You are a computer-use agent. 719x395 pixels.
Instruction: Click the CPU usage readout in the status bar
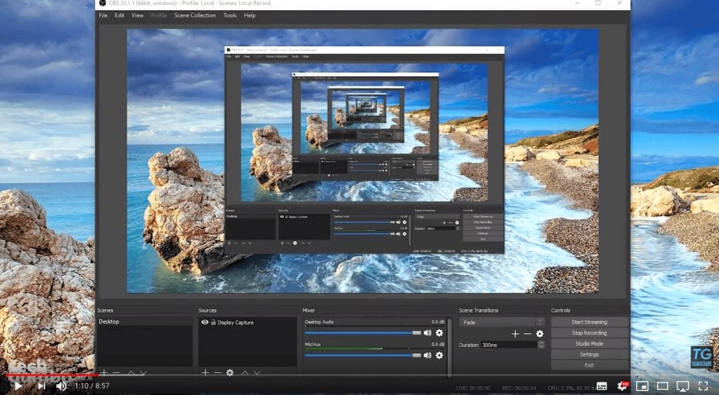(571, 388)
